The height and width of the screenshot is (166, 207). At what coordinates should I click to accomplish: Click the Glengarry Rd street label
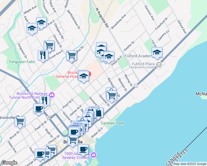point(59,31)
